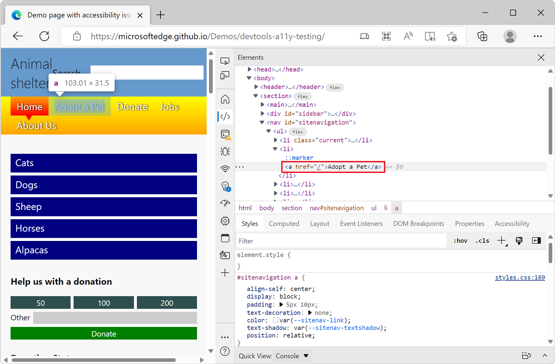Select the inspect element tool
Viewport: 555px width, 364px height.
[225, 61]
